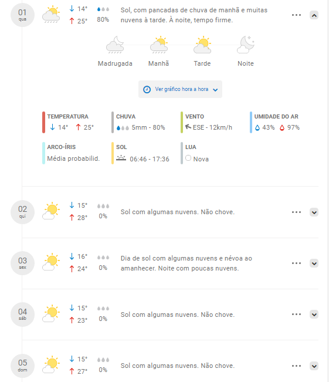Collapse the day 01 qua forecast
This screenshot has height=382, width=329.
(314, 15)
